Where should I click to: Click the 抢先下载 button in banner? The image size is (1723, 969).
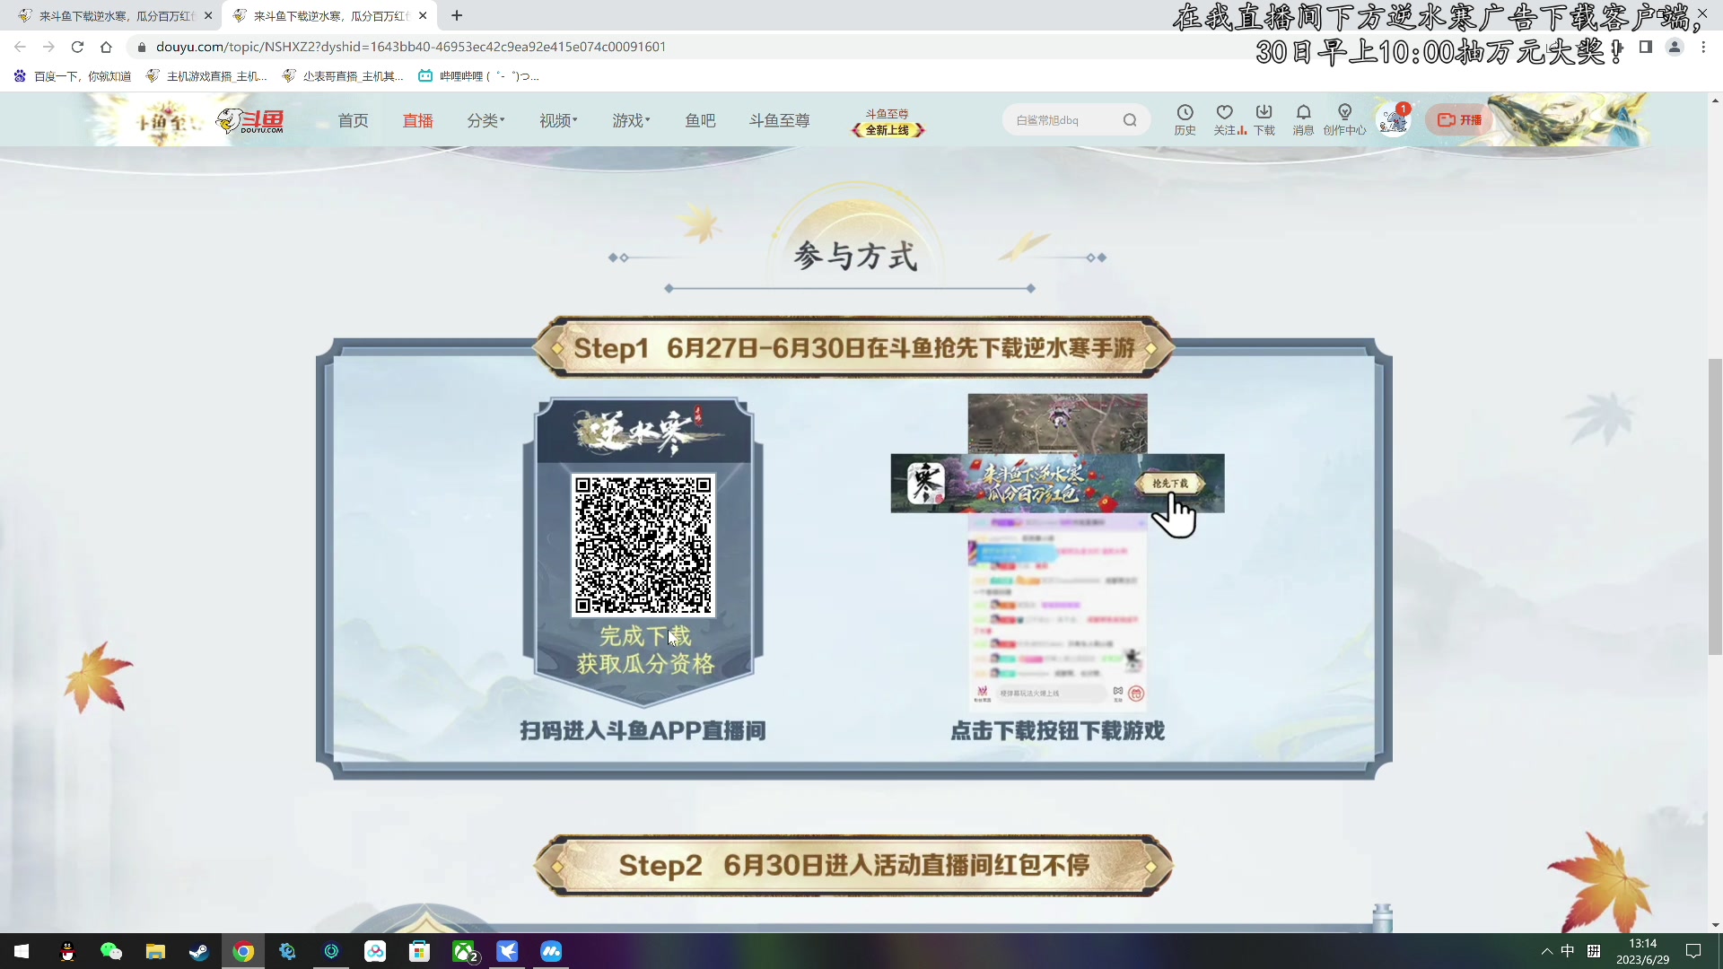click(1170, 483)
